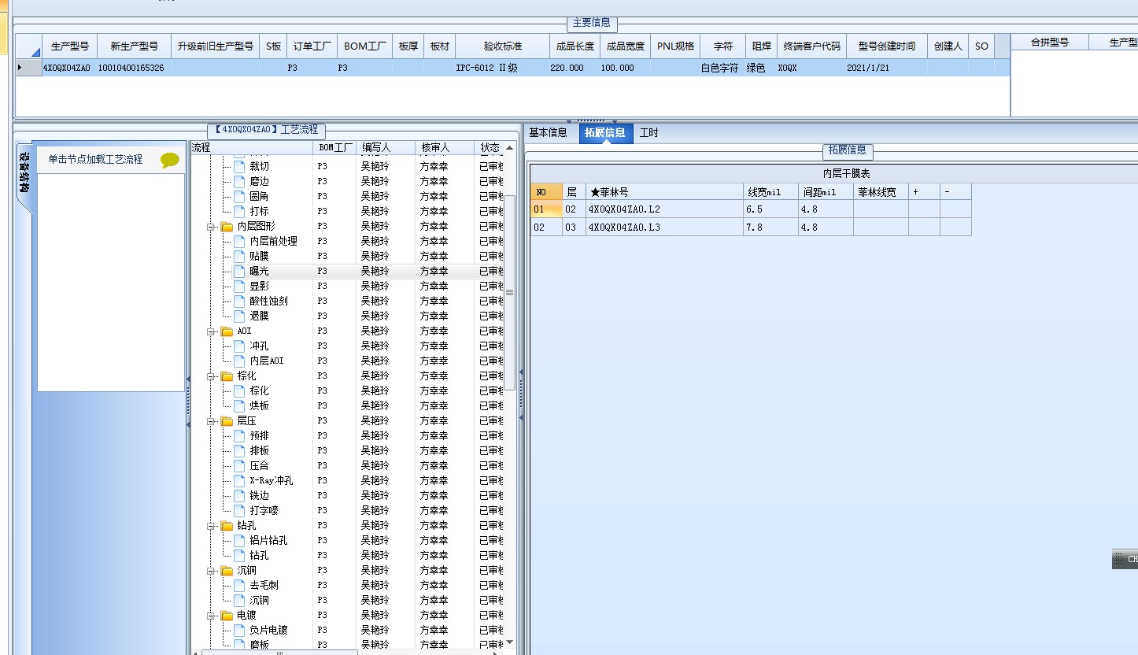
Task: Click the document icon beside 圆角
Action: coord(239,197)
